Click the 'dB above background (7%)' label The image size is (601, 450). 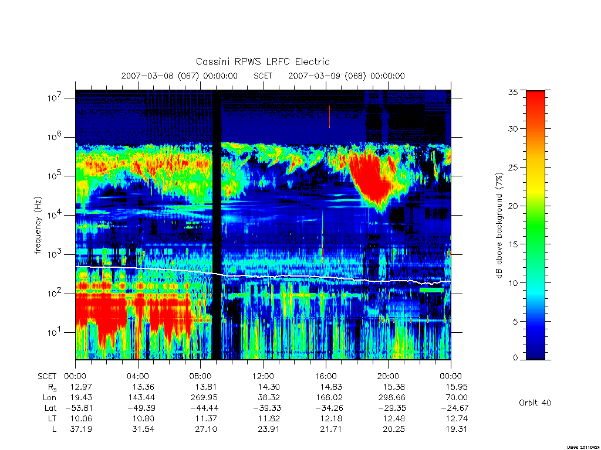[499, 226]
